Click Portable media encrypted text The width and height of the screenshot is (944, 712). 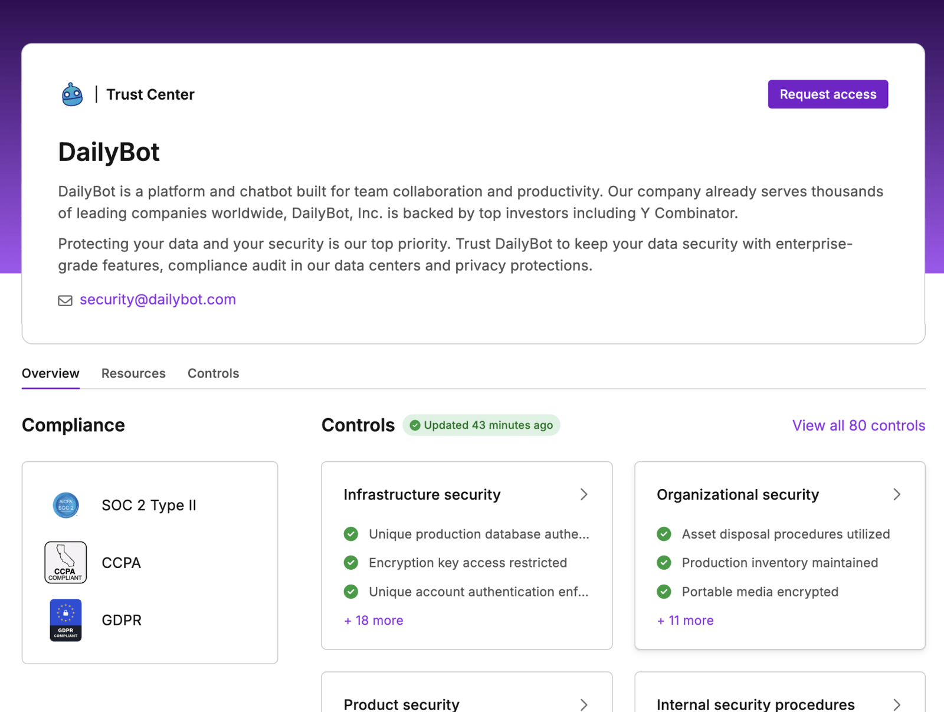pos(760,592)
